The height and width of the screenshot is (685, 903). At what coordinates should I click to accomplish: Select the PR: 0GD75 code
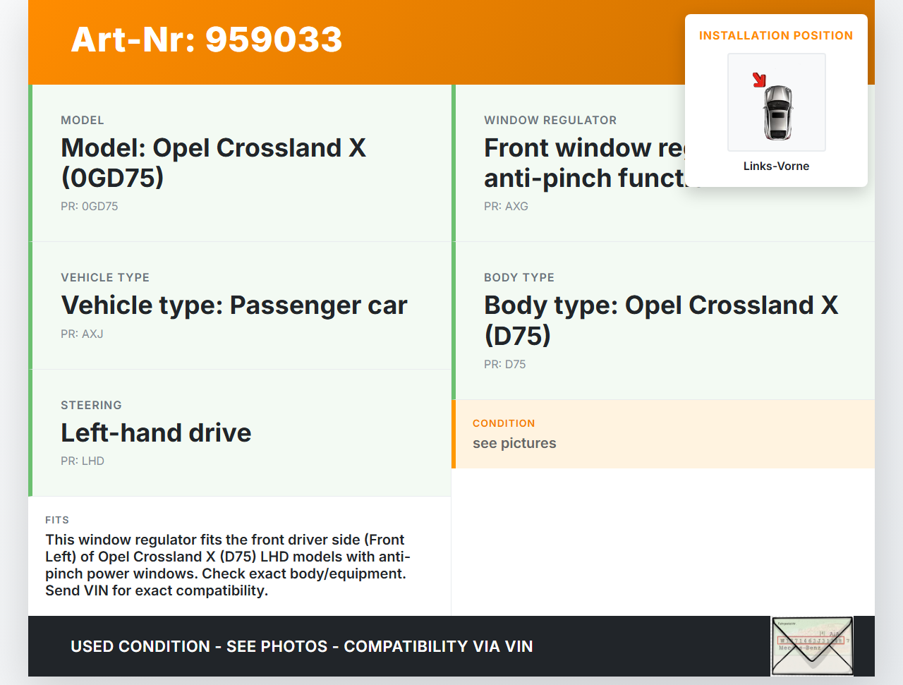point(89,206)
